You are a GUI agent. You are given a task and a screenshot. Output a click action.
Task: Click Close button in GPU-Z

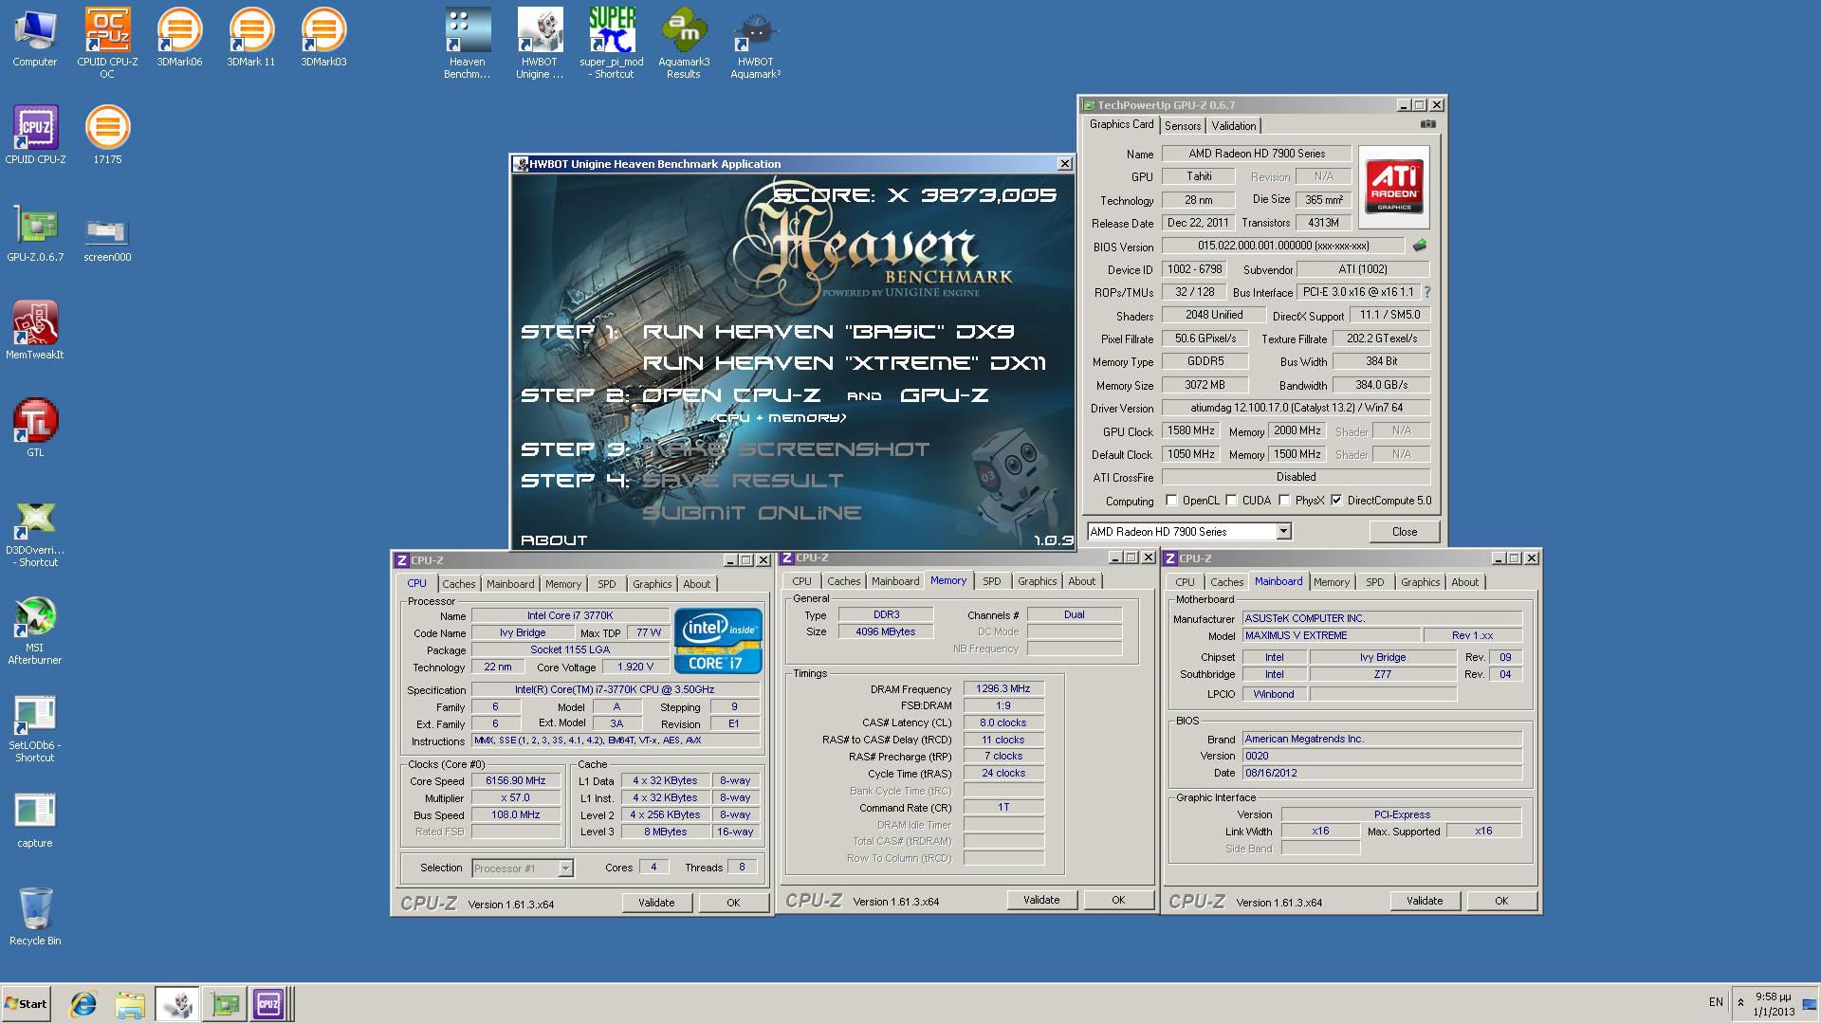pos(1404,532)
